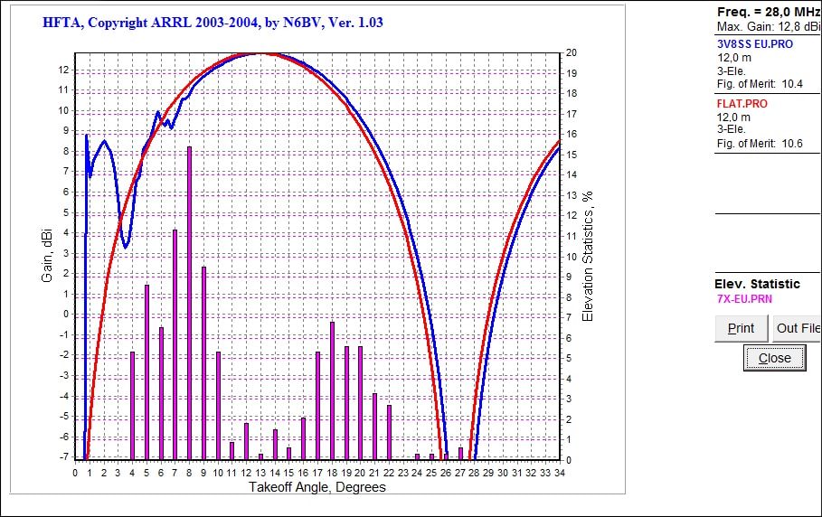Click the Elev. Statistic heading
Viewport: 822px width, 517px height.
click(757, 284)
